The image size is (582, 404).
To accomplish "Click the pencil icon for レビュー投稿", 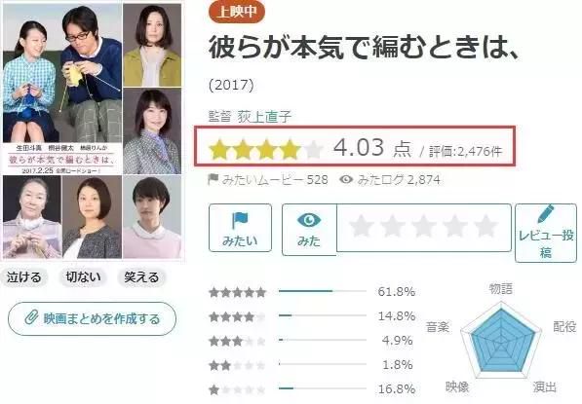I will tap(546, 214).
